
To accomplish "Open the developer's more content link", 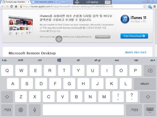I will point(135,53).
